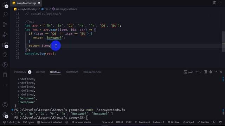Maximize the panel with chevron up
225x126 pixels.
tap(216, 72)
